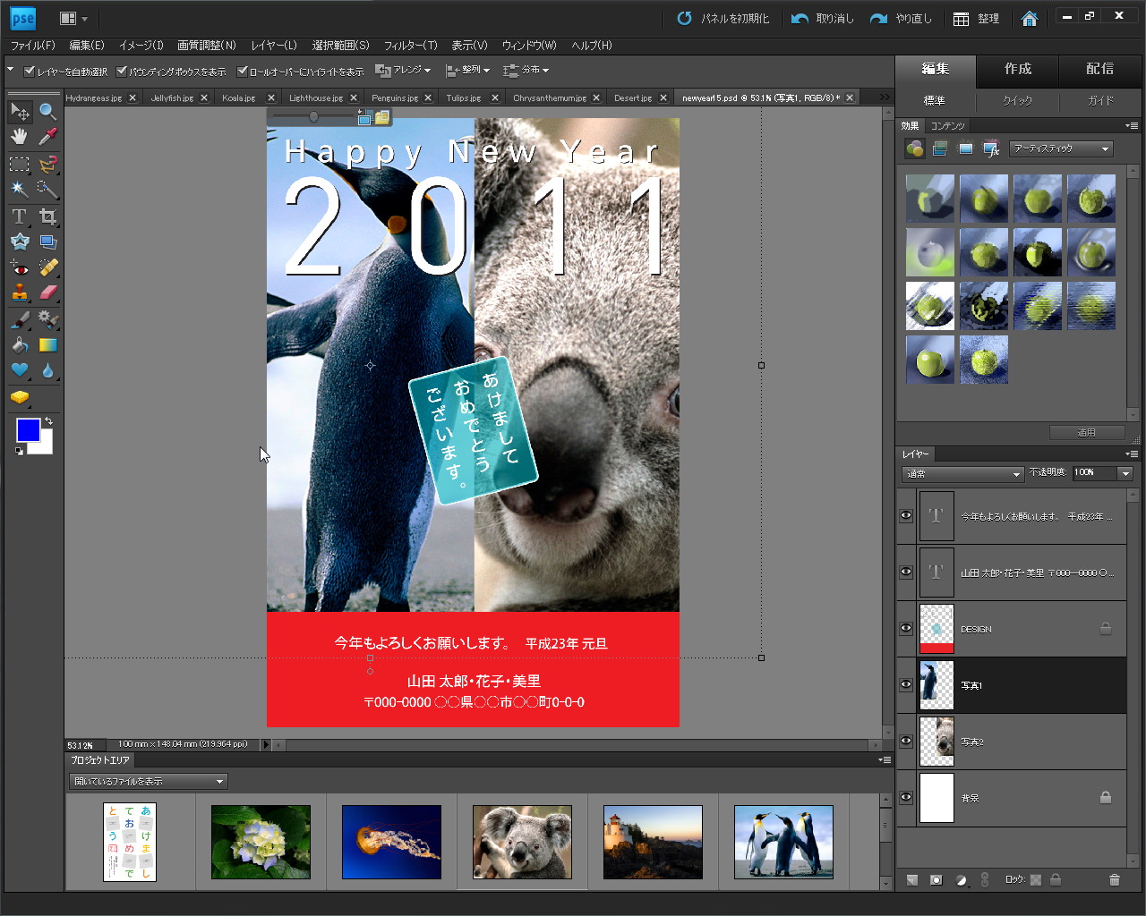Click the blue foreground color swatch
1146x916 pixels.
point(27,430)
